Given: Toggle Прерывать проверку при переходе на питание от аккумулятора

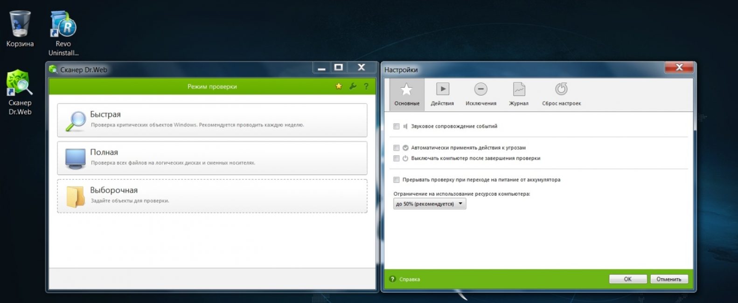Looking at the screenshot, I should [397, 180].
